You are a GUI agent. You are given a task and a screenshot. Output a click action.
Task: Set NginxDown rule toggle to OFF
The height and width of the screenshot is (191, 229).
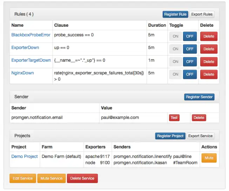[190, 75]
